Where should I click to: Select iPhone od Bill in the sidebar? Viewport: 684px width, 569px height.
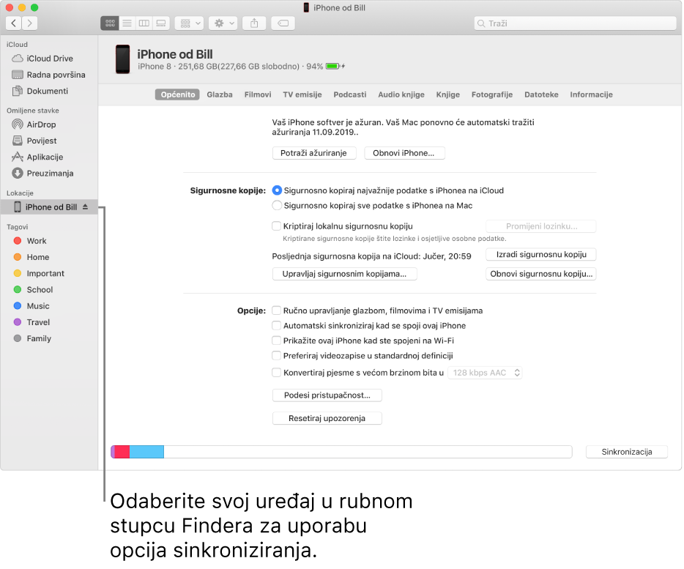click(x=49, y=207)
